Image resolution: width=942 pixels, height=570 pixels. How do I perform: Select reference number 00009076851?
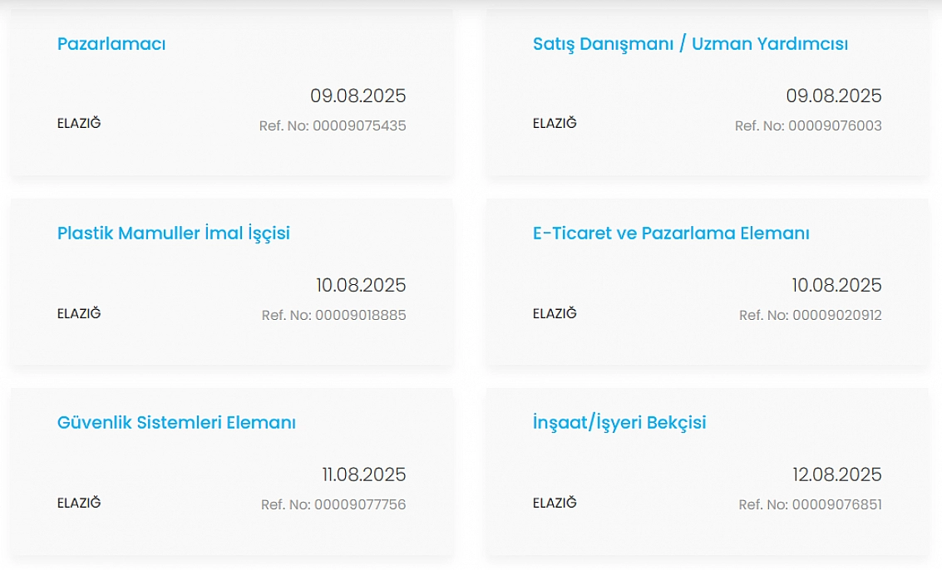[810, 504]
